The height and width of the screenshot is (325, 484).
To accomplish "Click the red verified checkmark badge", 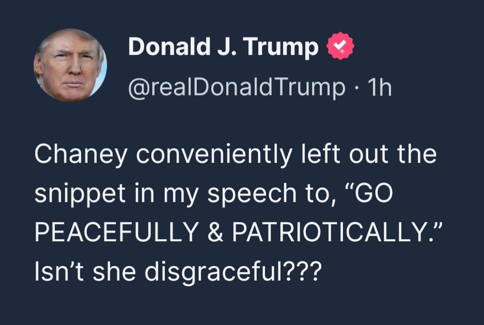I will (x=340, y=48).
